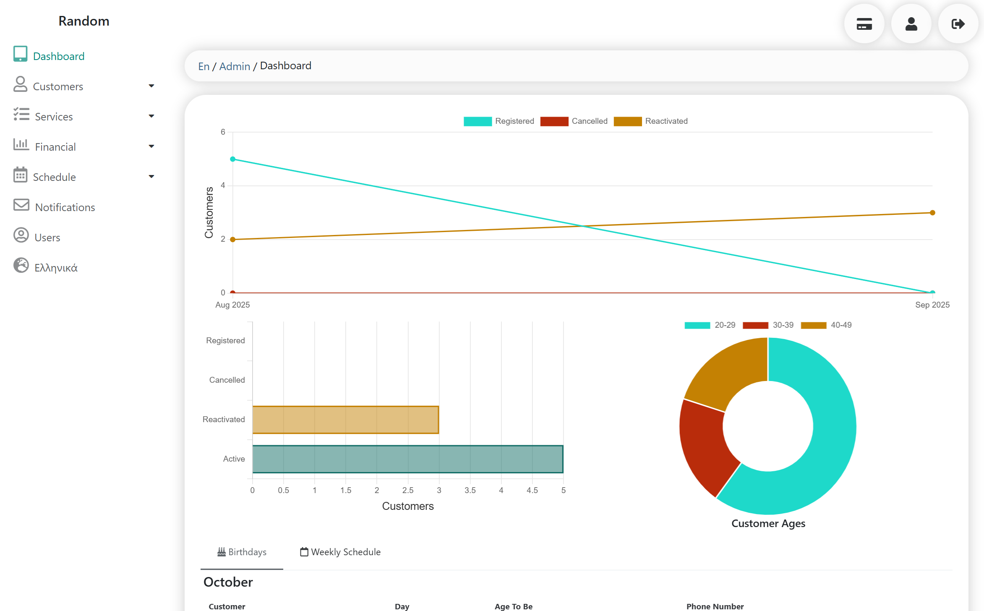Open the Admin breadcrumb link

click(235, 66)
